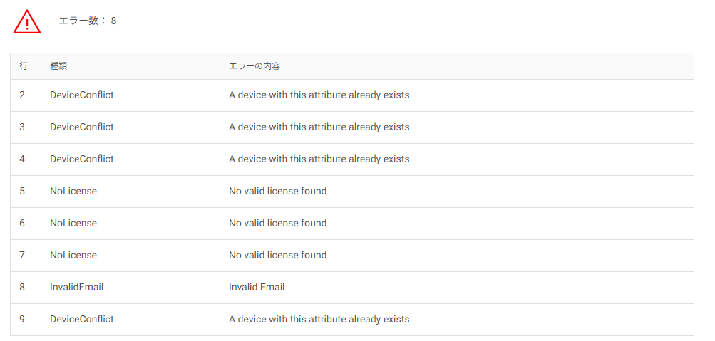Screen dimensions: 715x341
Task: Click the InvalidEmail type in row 8
Action: point(76,288)
